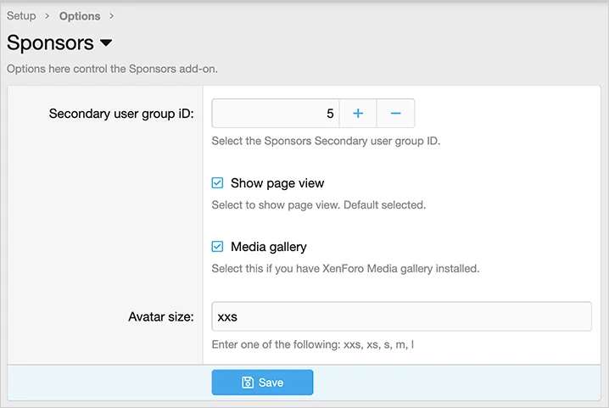
Task: Increase user group ID with plus button
Action: [x=358, y=113]
